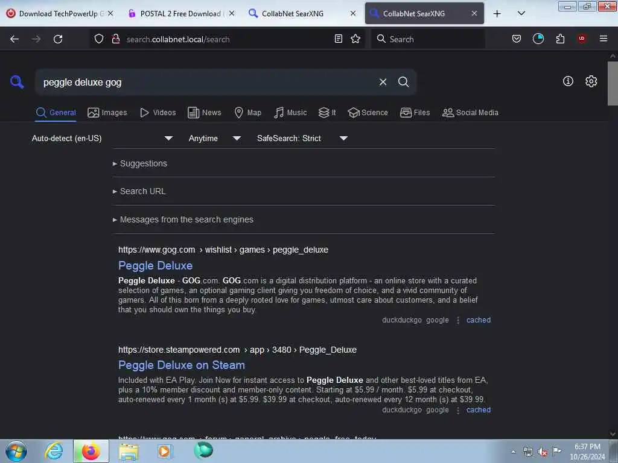This screenshot has width=618, height=463.
Task: Open the SearXNG about info icon
Action: click(x=568, y=81)
